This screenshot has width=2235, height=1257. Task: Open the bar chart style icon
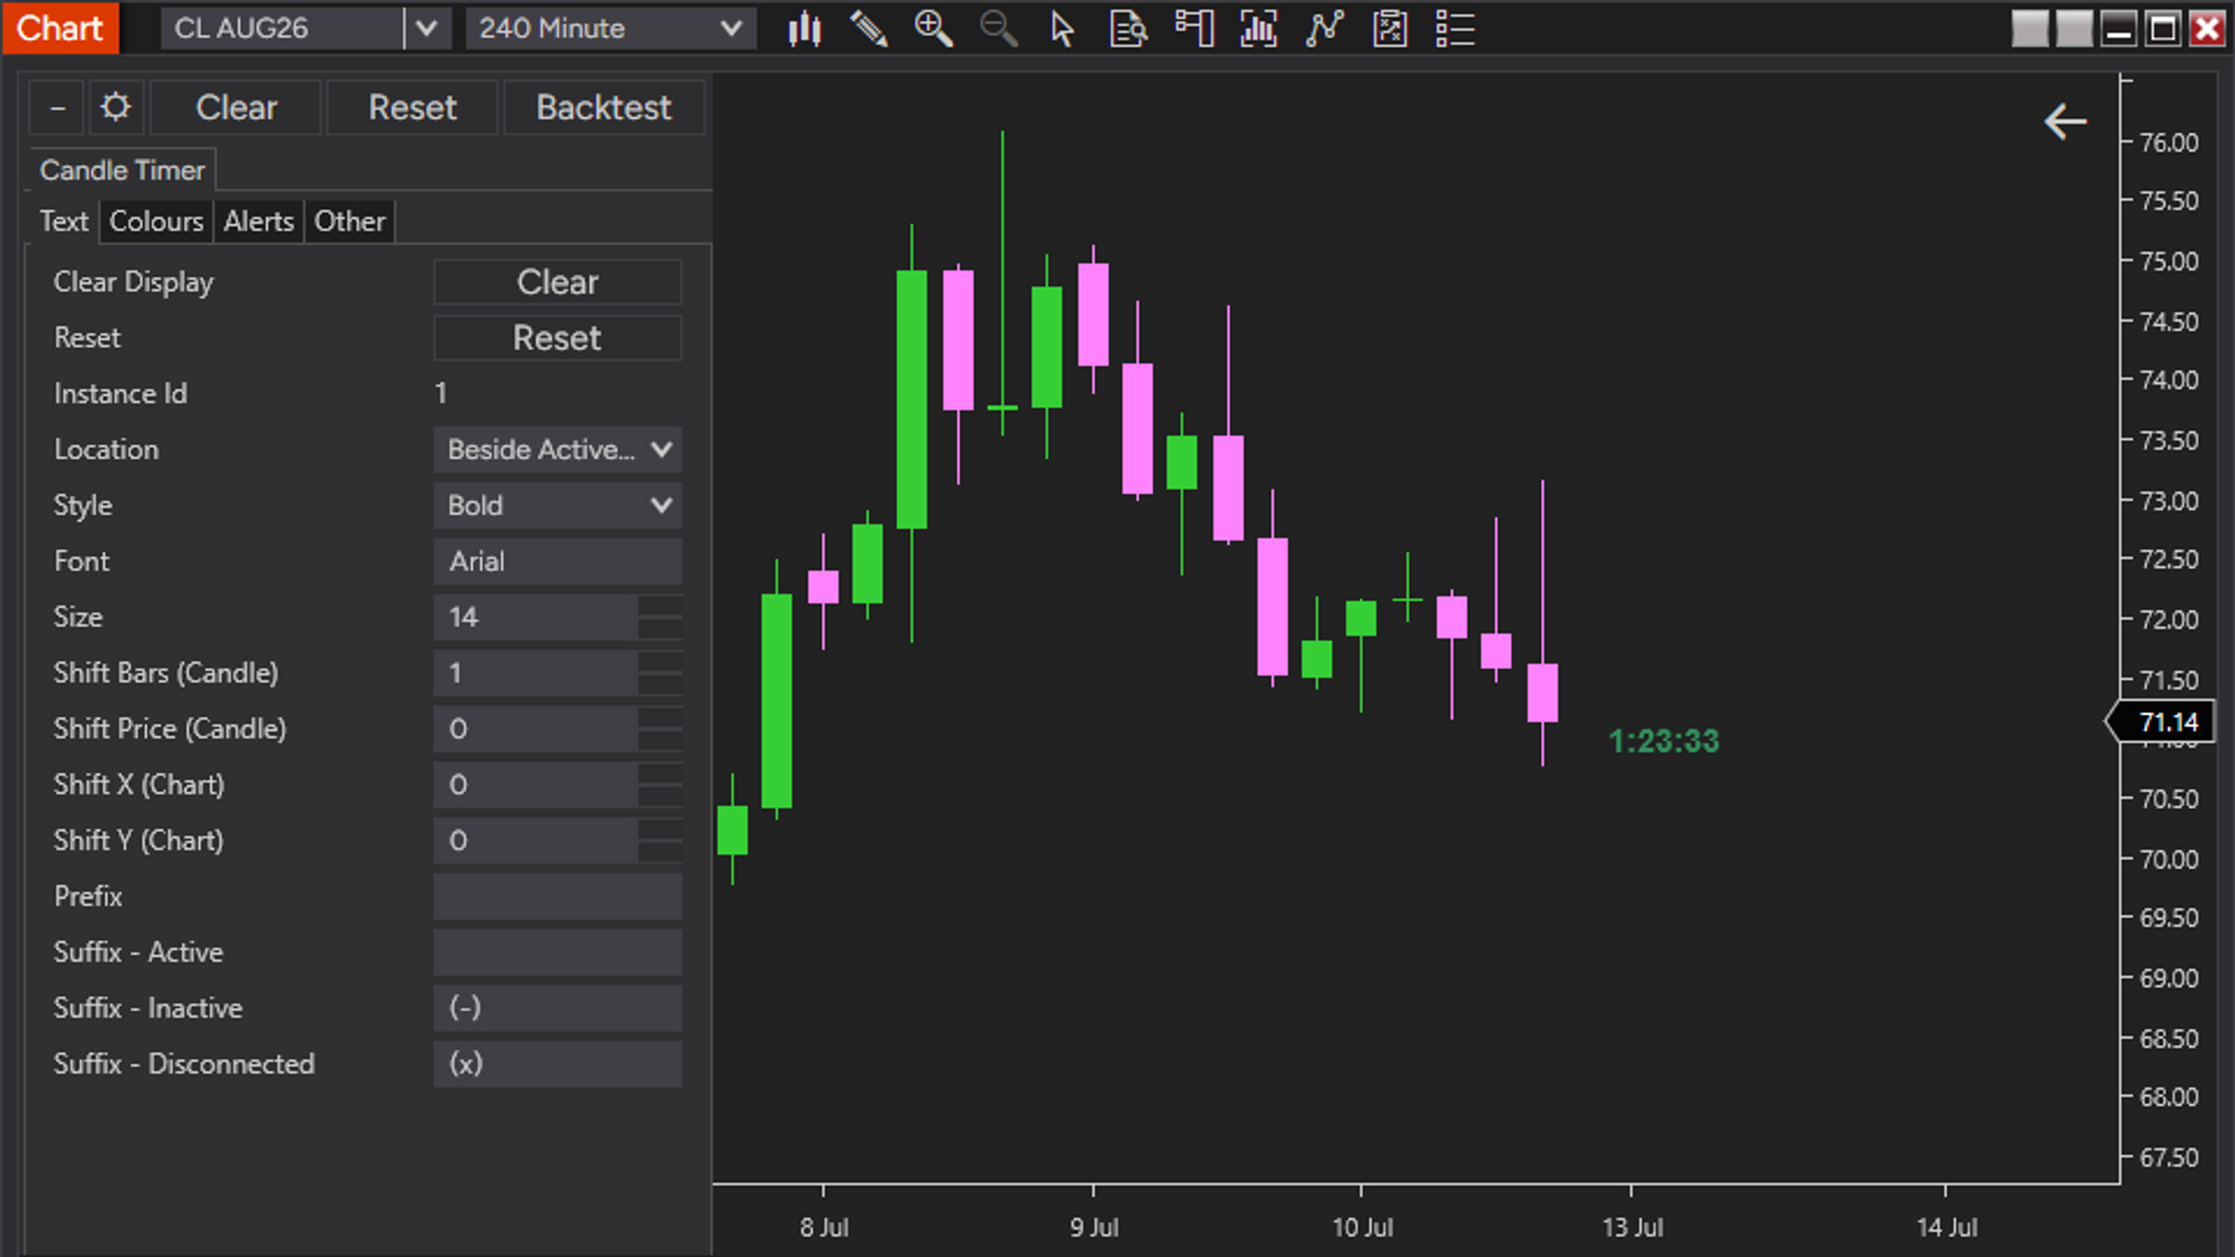click(x=804, y=29)
